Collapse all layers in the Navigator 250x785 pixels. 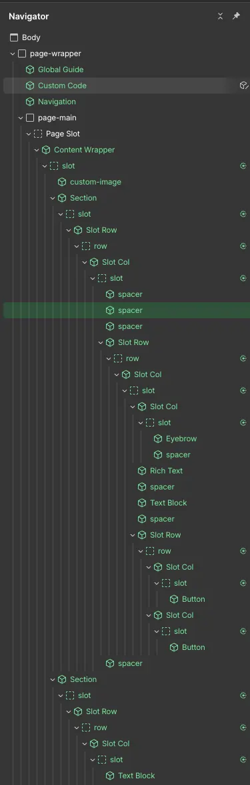point(220,16)
